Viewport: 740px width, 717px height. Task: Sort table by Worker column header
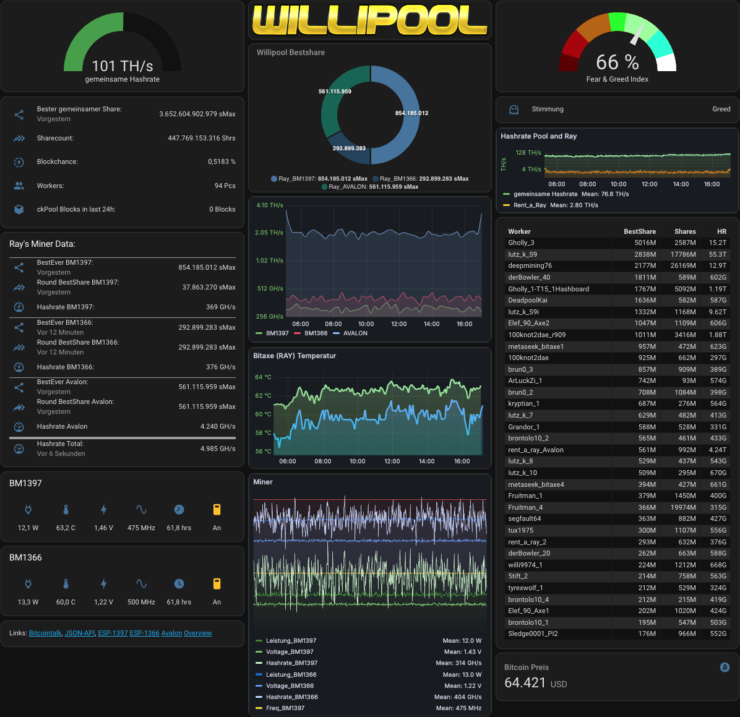click(x=519, y=232)
